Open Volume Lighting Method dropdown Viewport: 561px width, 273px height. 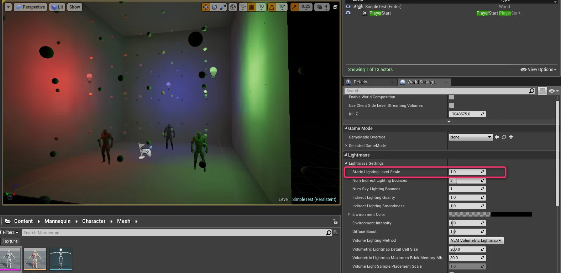(x=476, y=241)
